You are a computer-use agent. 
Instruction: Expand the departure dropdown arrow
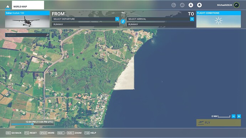coord(117,19)
